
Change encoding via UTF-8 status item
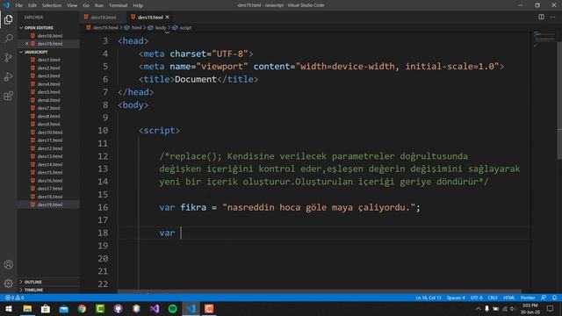[476, 298]
